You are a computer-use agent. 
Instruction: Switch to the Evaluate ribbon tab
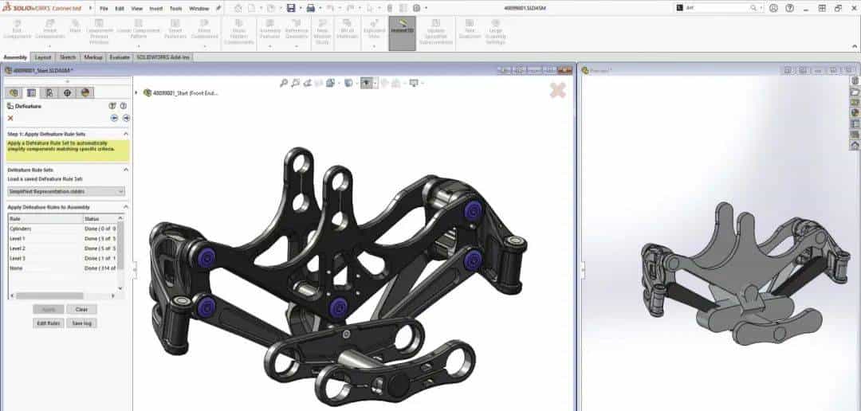pos(120,57)
